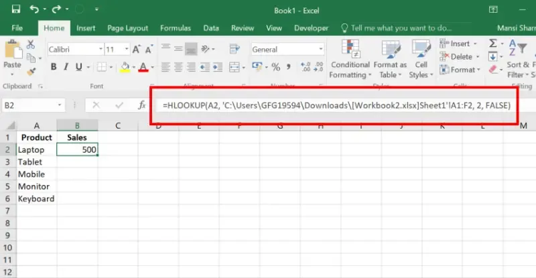Viewport: 536px width, 278px height.
Task: Decrease the cell indent
Action: tap(205, 67)
